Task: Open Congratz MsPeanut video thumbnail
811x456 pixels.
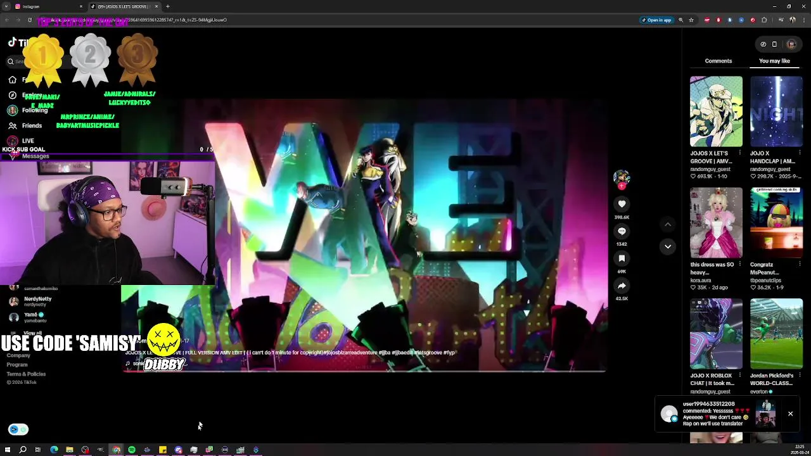Action: click(776, 222)
